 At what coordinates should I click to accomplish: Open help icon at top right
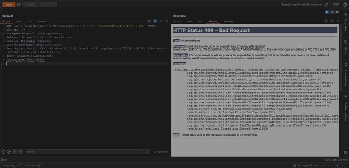pos(345,4)
